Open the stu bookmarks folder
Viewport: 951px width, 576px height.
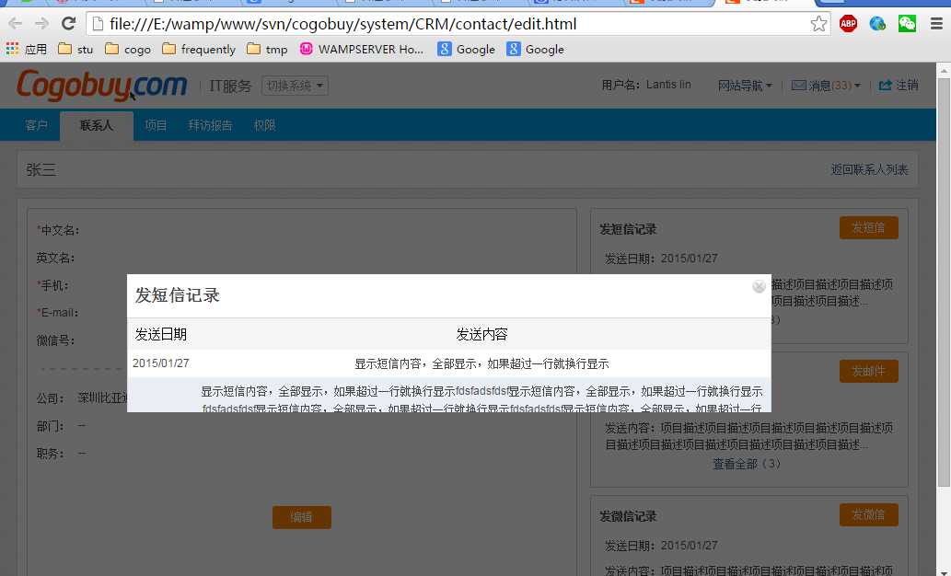click(x=75, y=49)
